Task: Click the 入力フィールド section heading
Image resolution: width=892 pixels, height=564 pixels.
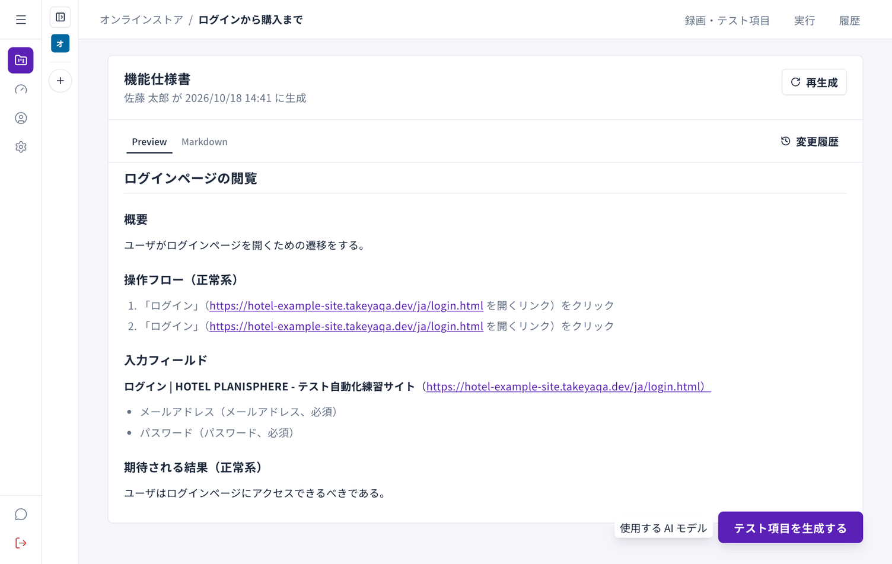Action: pyautogui.click(x=165, y=361)
